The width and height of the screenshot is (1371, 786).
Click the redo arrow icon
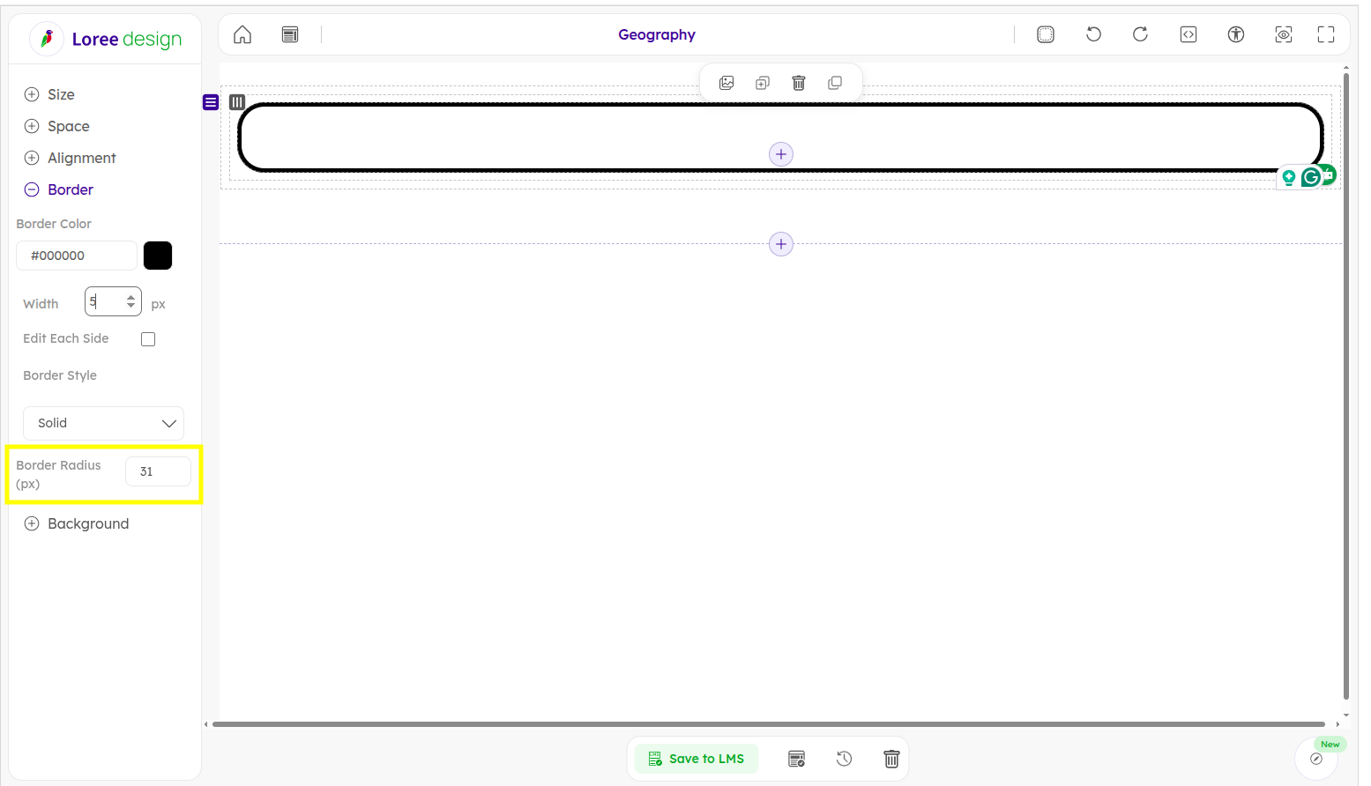pyautogui.click(x=1140, y=34)
